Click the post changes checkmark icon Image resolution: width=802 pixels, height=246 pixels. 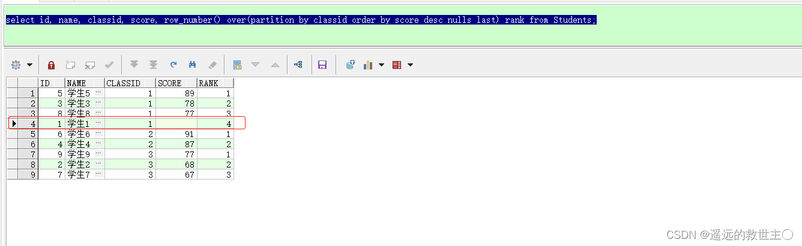[x=109, y=65]
